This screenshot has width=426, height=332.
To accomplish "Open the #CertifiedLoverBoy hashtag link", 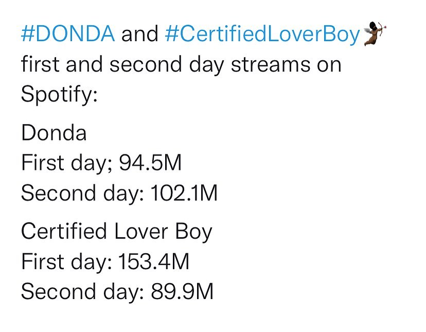I will (x=262, y=34).
